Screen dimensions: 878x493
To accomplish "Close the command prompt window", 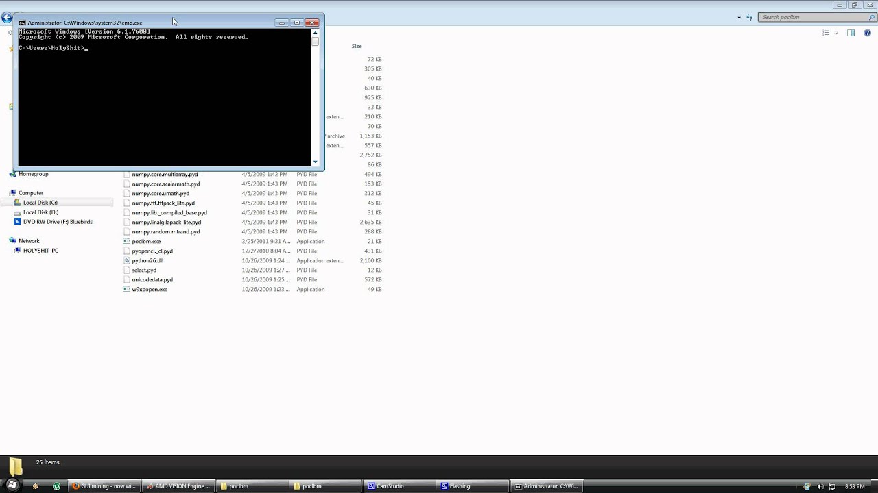I will point(311,23).
